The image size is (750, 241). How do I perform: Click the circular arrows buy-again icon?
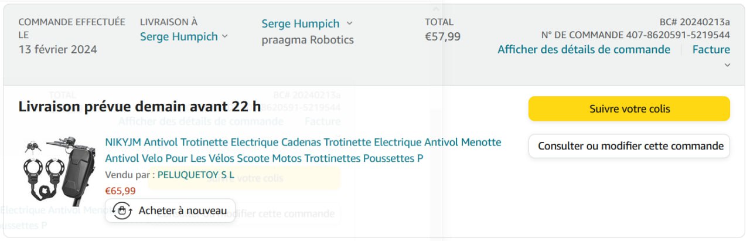(121, 211)
